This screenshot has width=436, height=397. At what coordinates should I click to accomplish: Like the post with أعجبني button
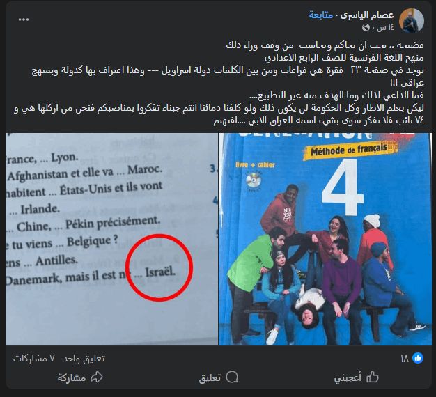click(x=356, y=377)
